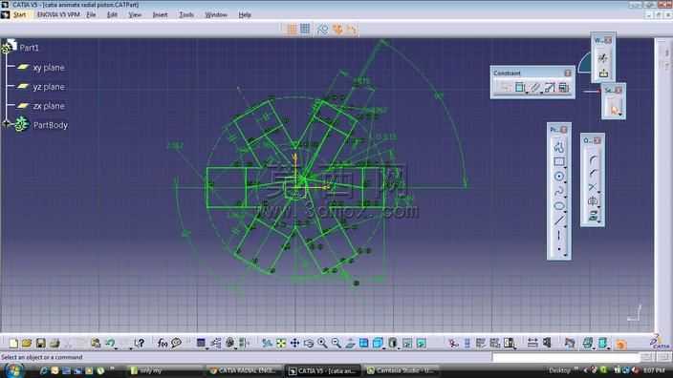The width and height of the screenshot is (673, 378).
Task: Click the Windows Start orb
Action: point(14,370)
